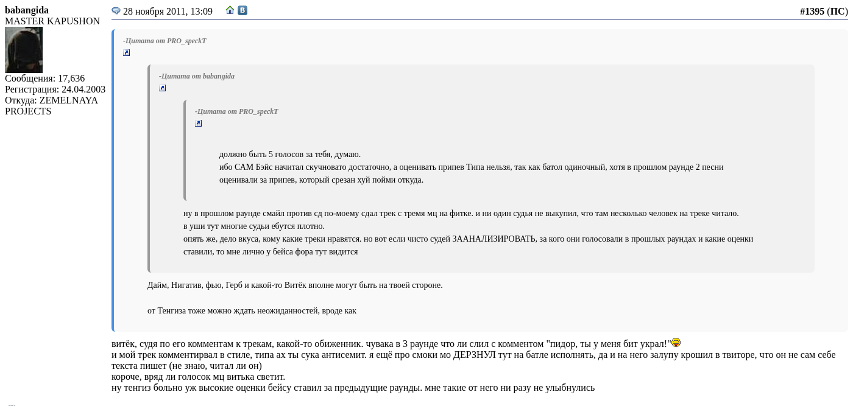The width and height of the screenshot is (853, 406).
Task: Open the innermost PRO_speckT quote arrow icon
Action: 199,124
